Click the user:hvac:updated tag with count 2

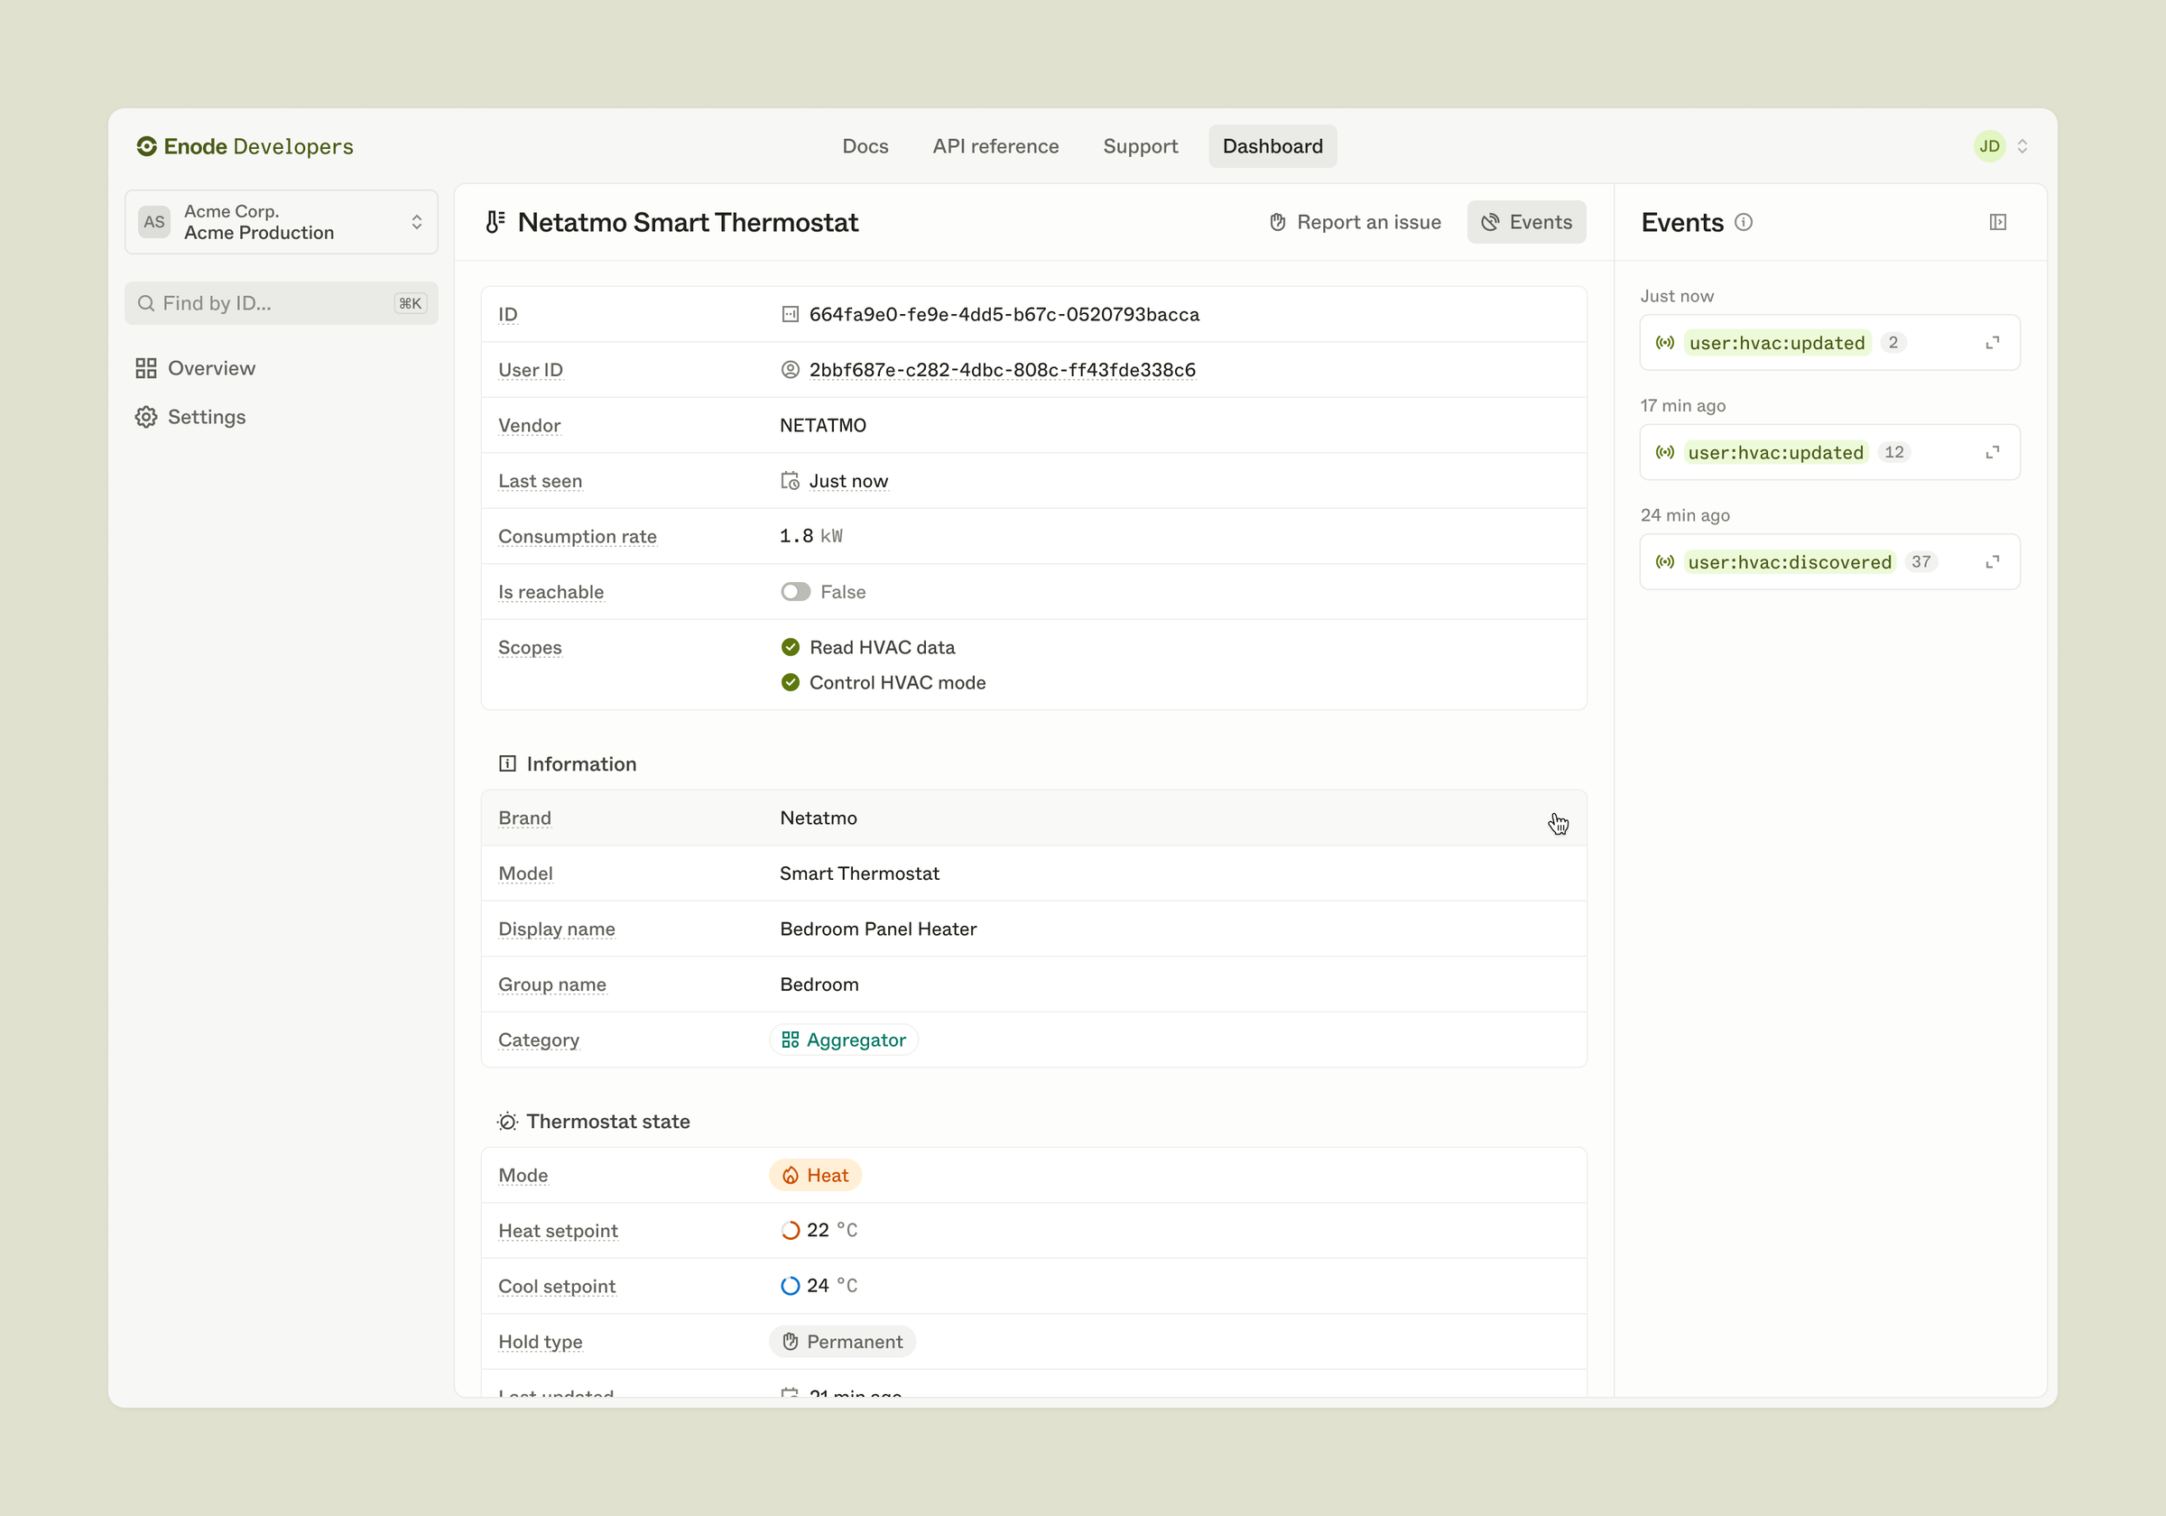(x=1777, y=342)
